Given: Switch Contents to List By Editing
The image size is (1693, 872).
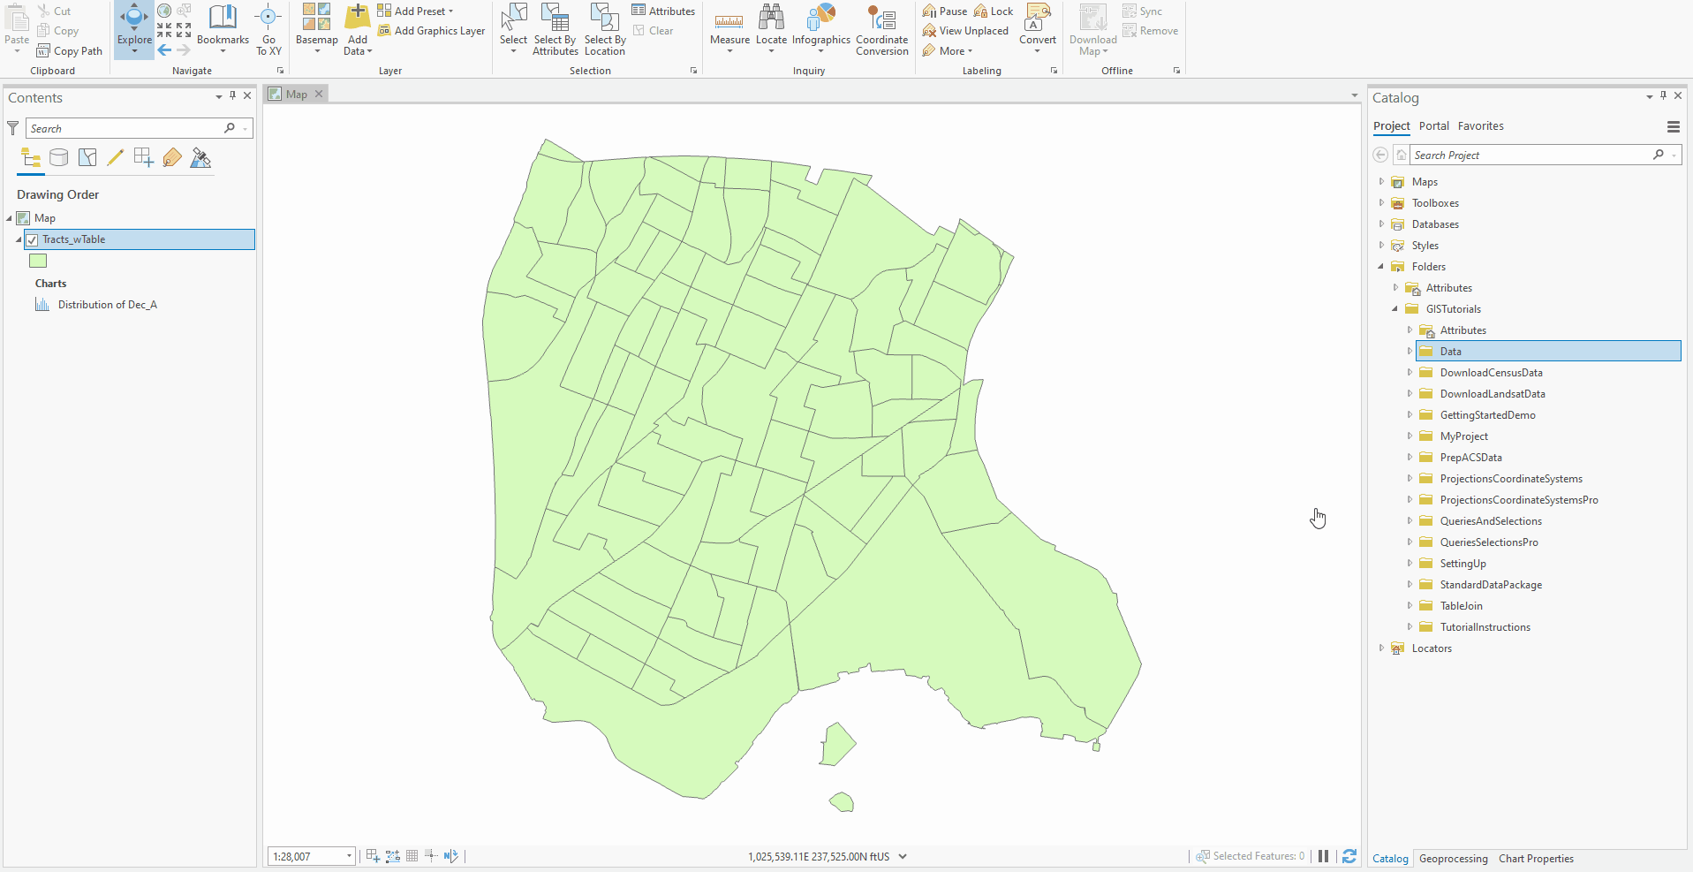Looking at the screenshot, I should [x=115, y=157].
